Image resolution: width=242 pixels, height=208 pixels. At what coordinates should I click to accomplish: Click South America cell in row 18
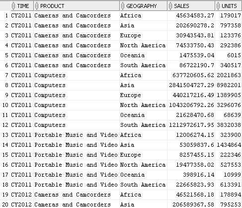click(144, 185)
